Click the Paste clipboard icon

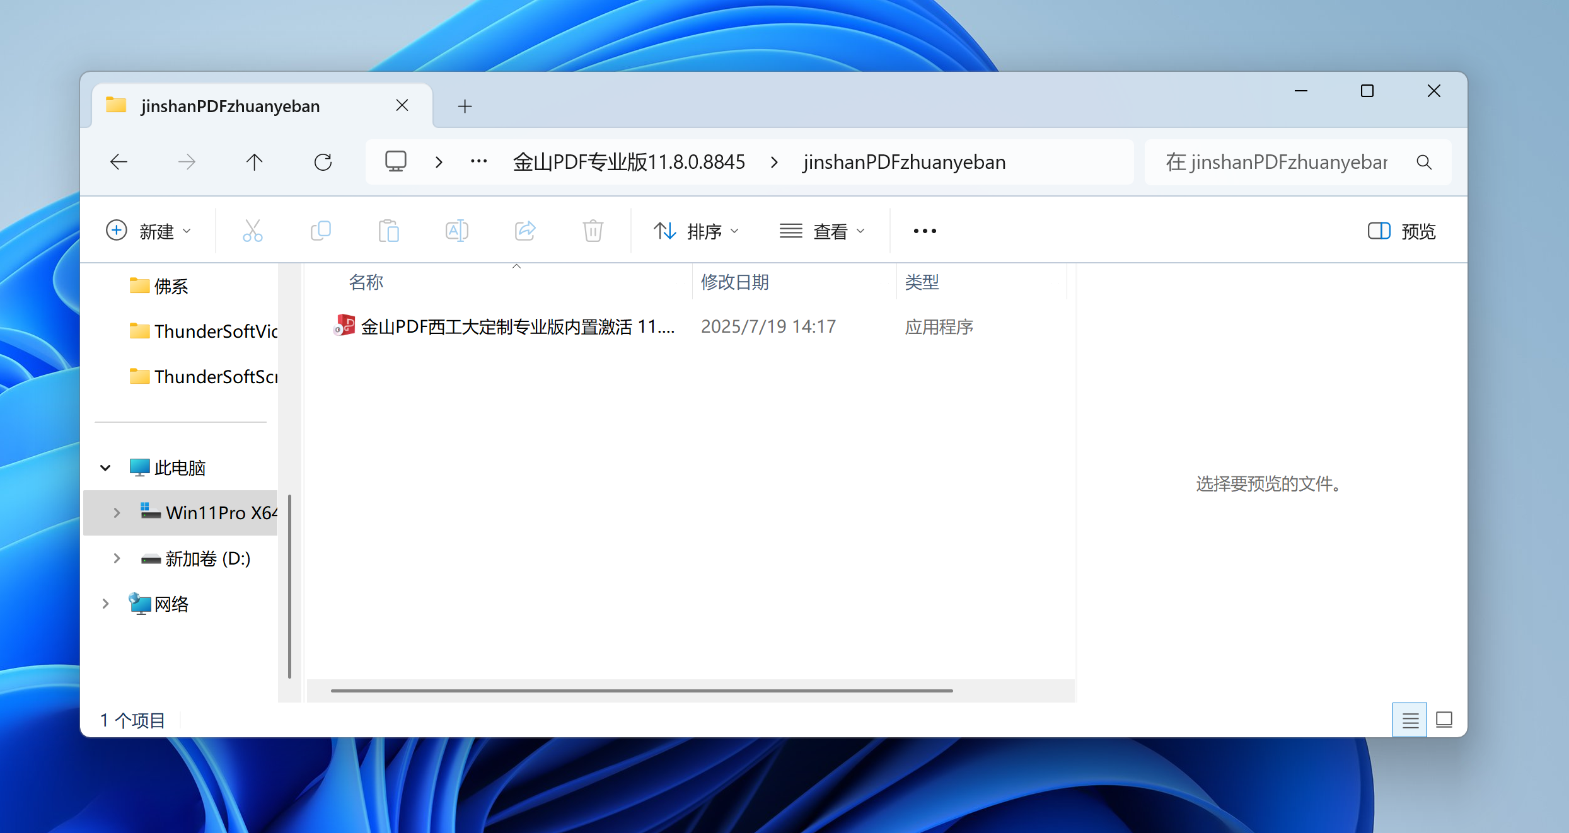click(389, 231)
